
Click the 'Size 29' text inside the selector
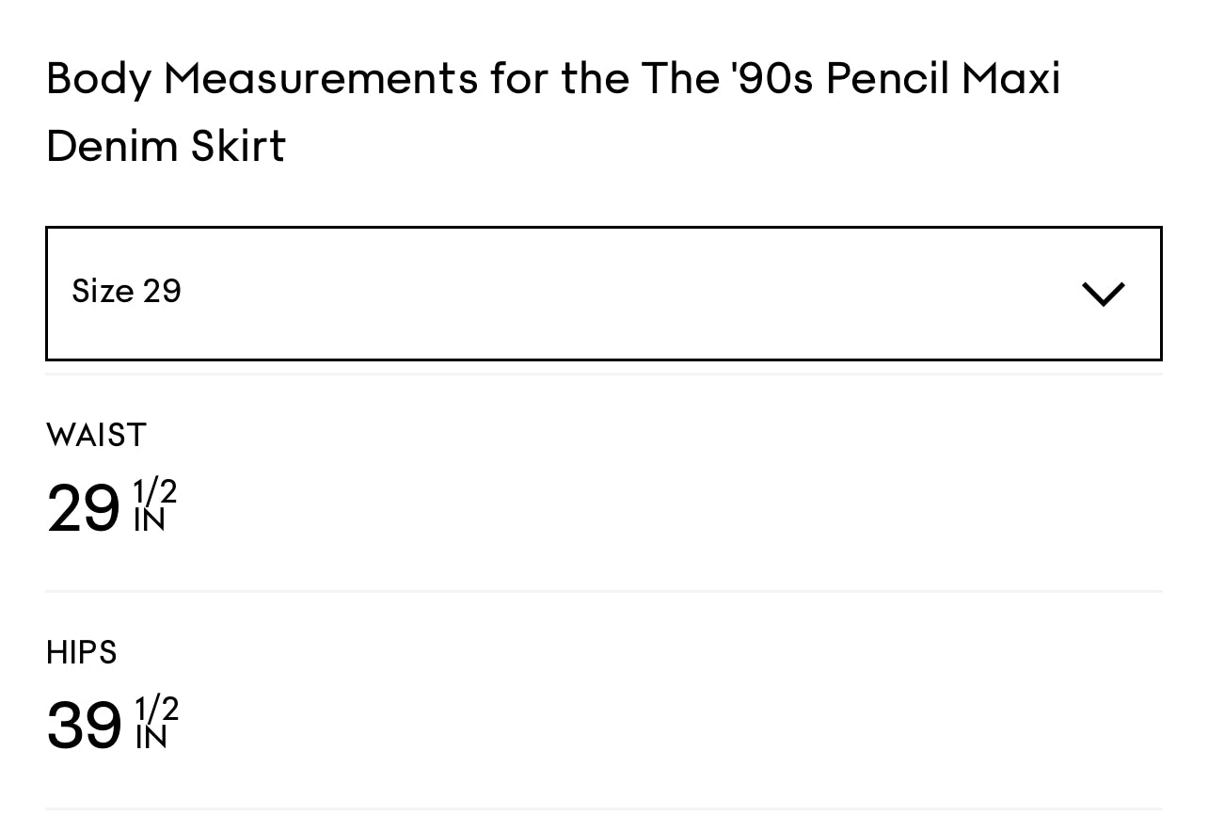click(x=126, y=293)
